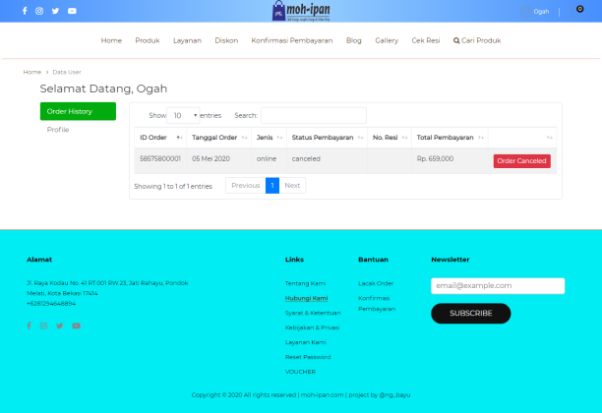Screen dimensions: 602x413
Task: Focus the newsletter email input field
Action: tap(498, 285)
